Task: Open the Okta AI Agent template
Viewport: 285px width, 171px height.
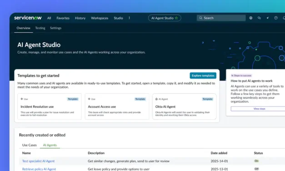Action: 184,106
